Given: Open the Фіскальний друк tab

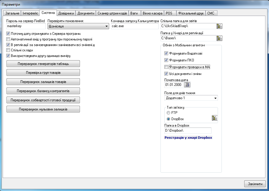Looking at the screenshot, I should coord(191,13).
